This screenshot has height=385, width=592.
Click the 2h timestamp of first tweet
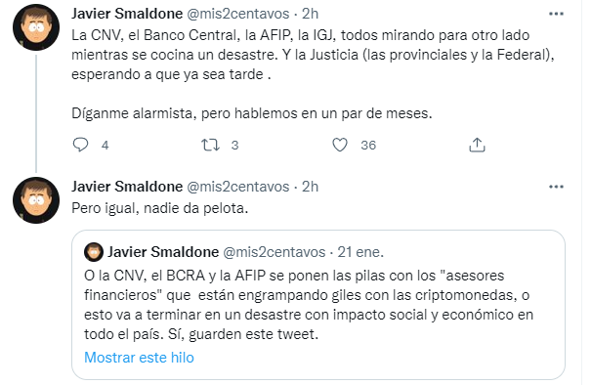pyautogui.click(x=310, y=14)
